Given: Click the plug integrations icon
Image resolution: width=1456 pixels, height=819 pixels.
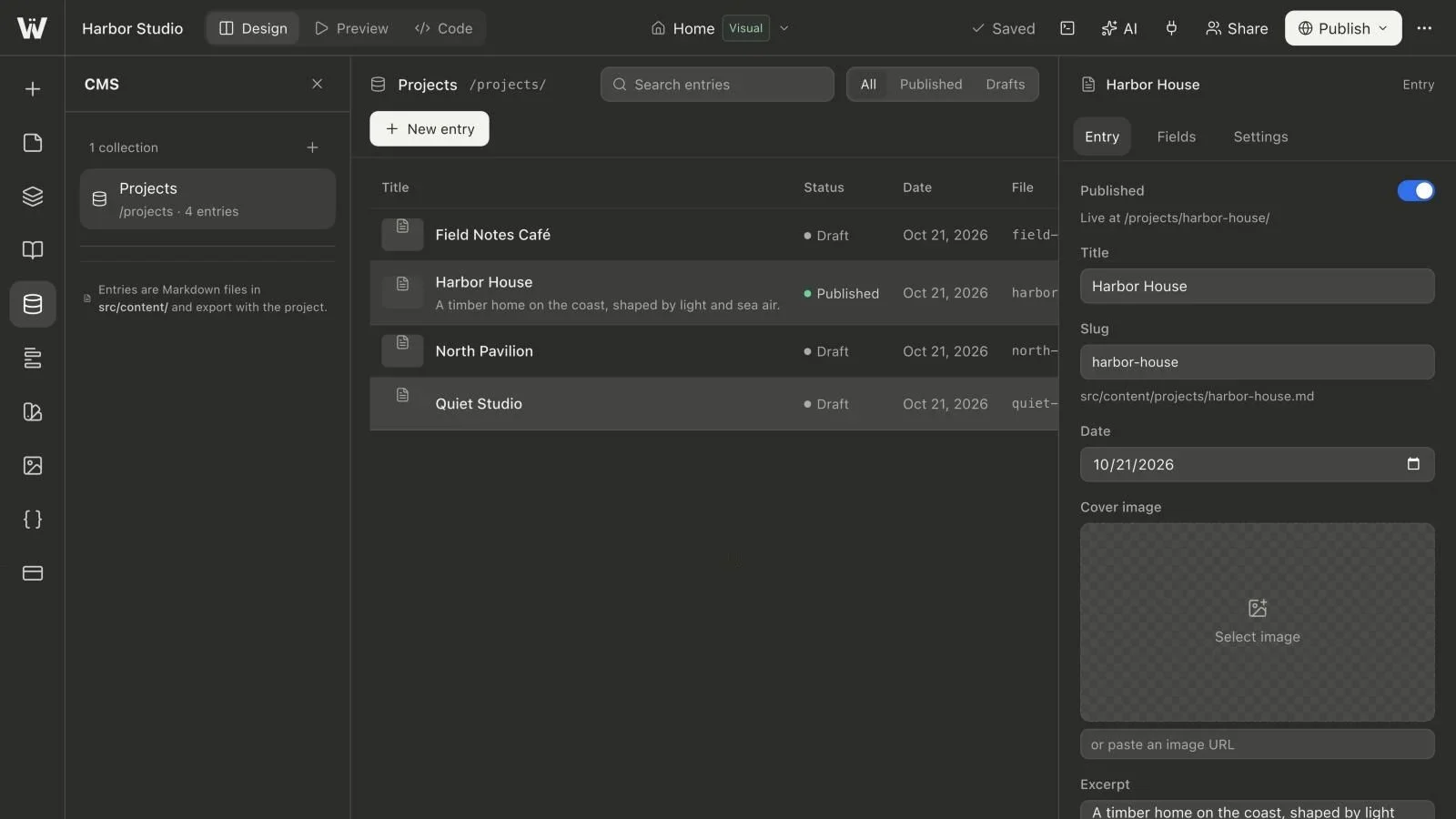Looking at the screenshot, I should pos(1171,28).
